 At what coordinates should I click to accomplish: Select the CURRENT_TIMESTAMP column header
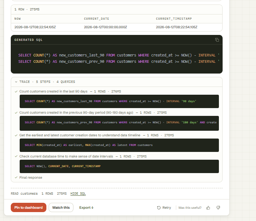coord(174,19)
